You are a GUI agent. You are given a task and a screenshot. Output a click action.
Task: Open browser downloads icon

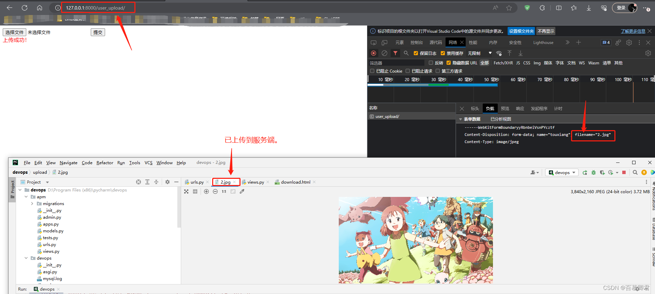coord(589,8)
